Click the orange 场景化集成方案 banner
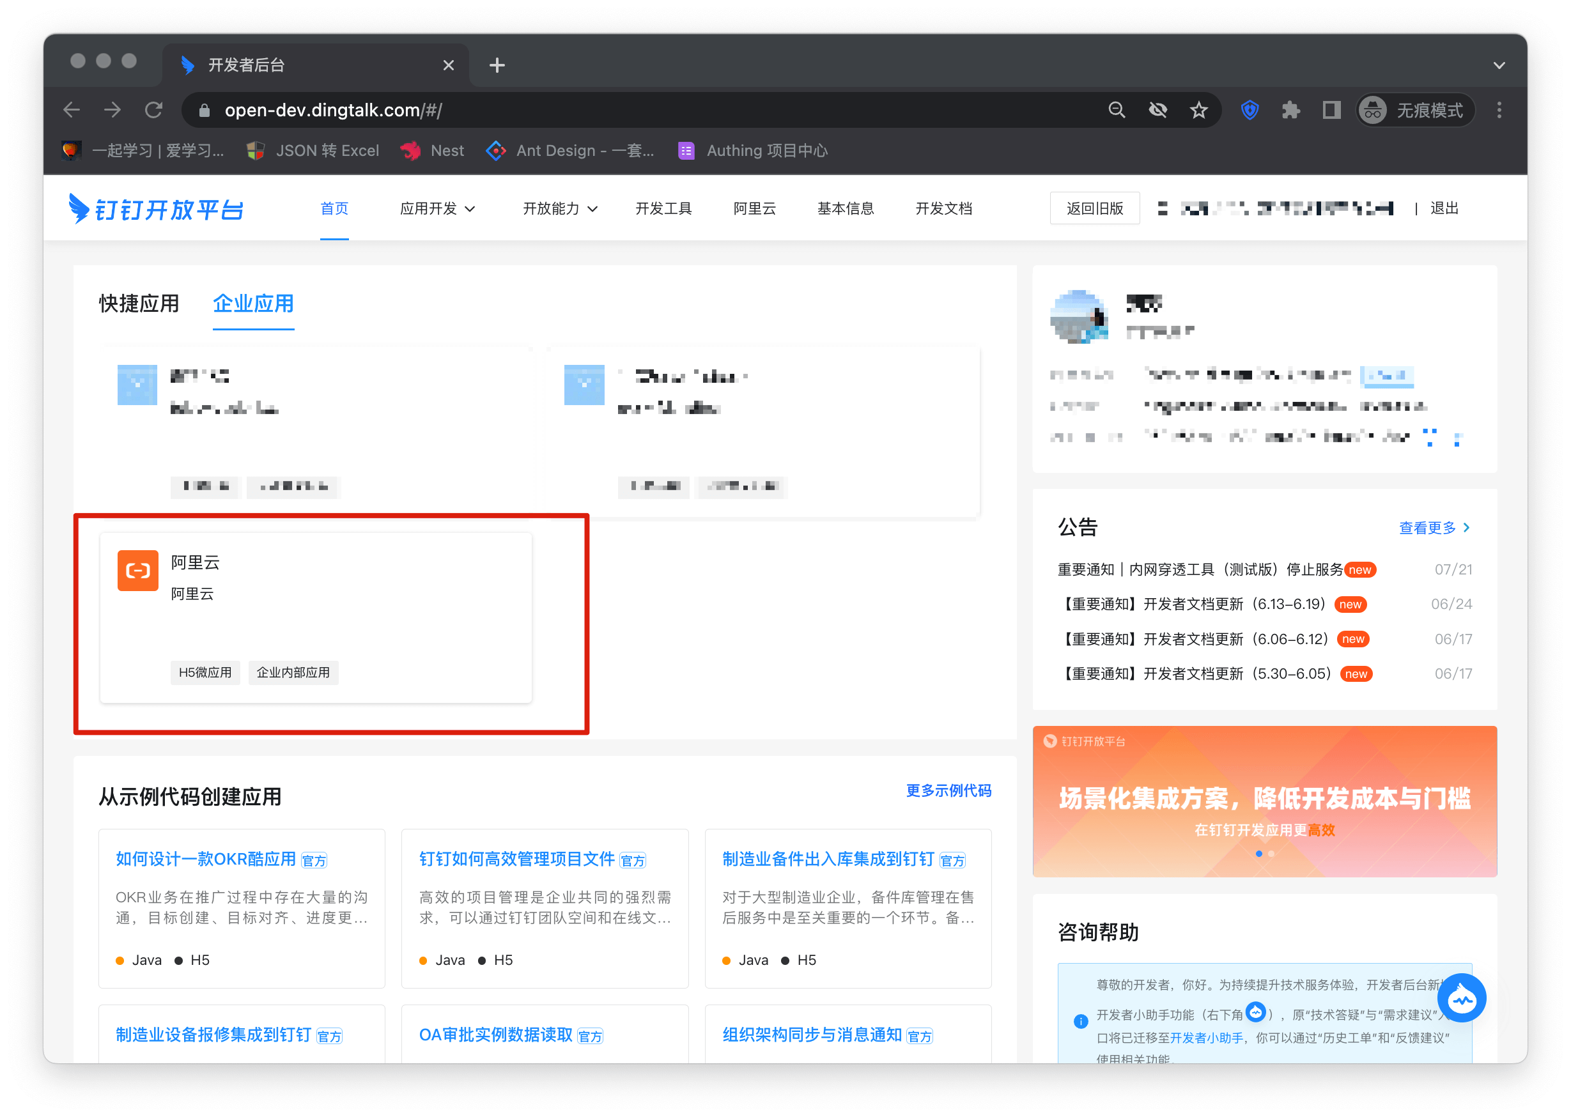 point(1264,798)
